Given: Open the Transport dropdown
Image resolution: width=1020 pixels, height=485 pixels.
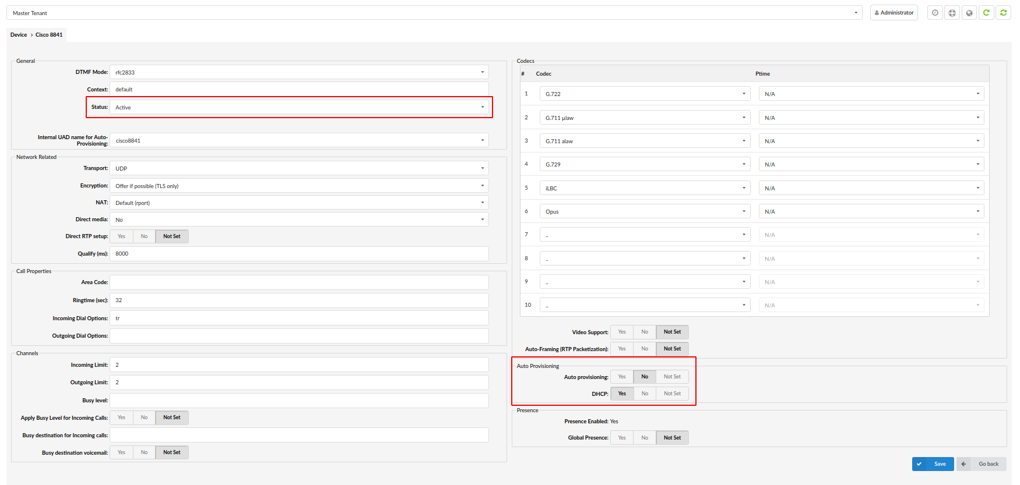Looking at the screenshot, I should 299,168.
